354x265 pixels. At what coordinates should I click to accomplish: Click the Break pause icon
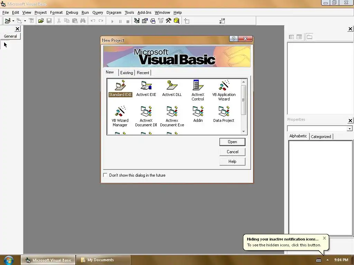point(120,21)
